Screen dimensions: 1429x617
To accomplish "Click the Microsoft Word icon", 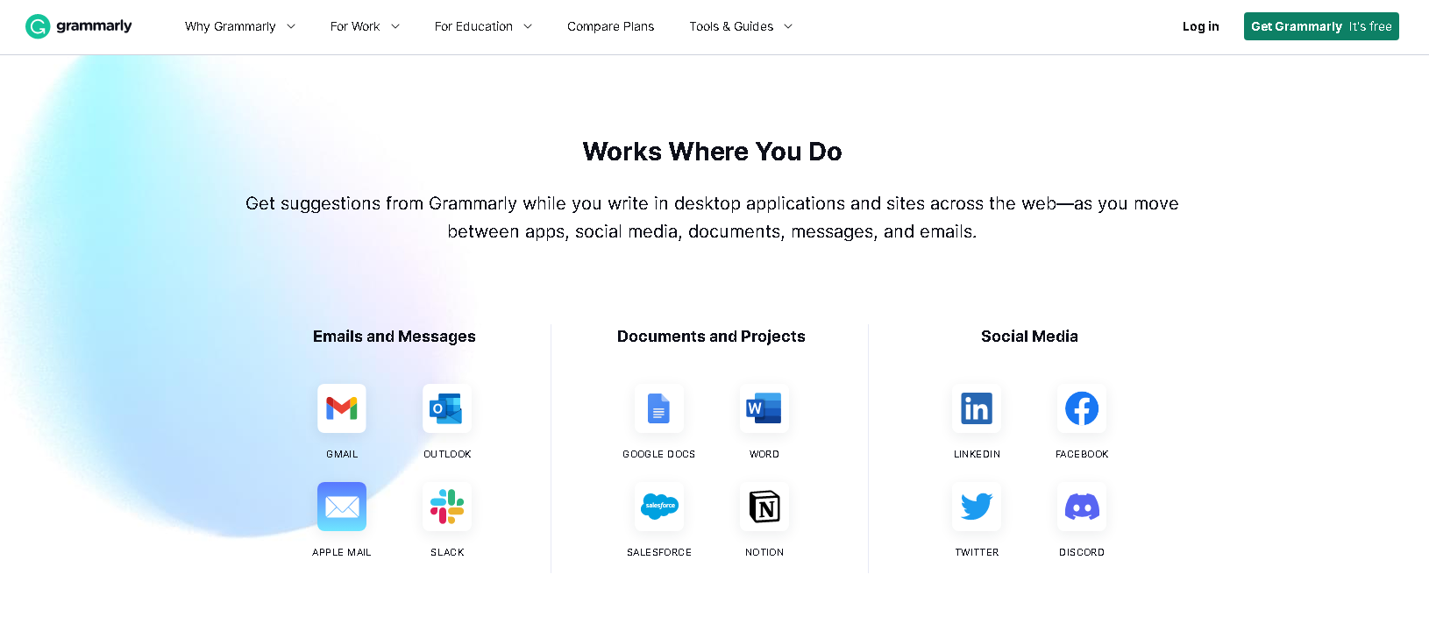I will pyautogui.click(x=764, y=408).
